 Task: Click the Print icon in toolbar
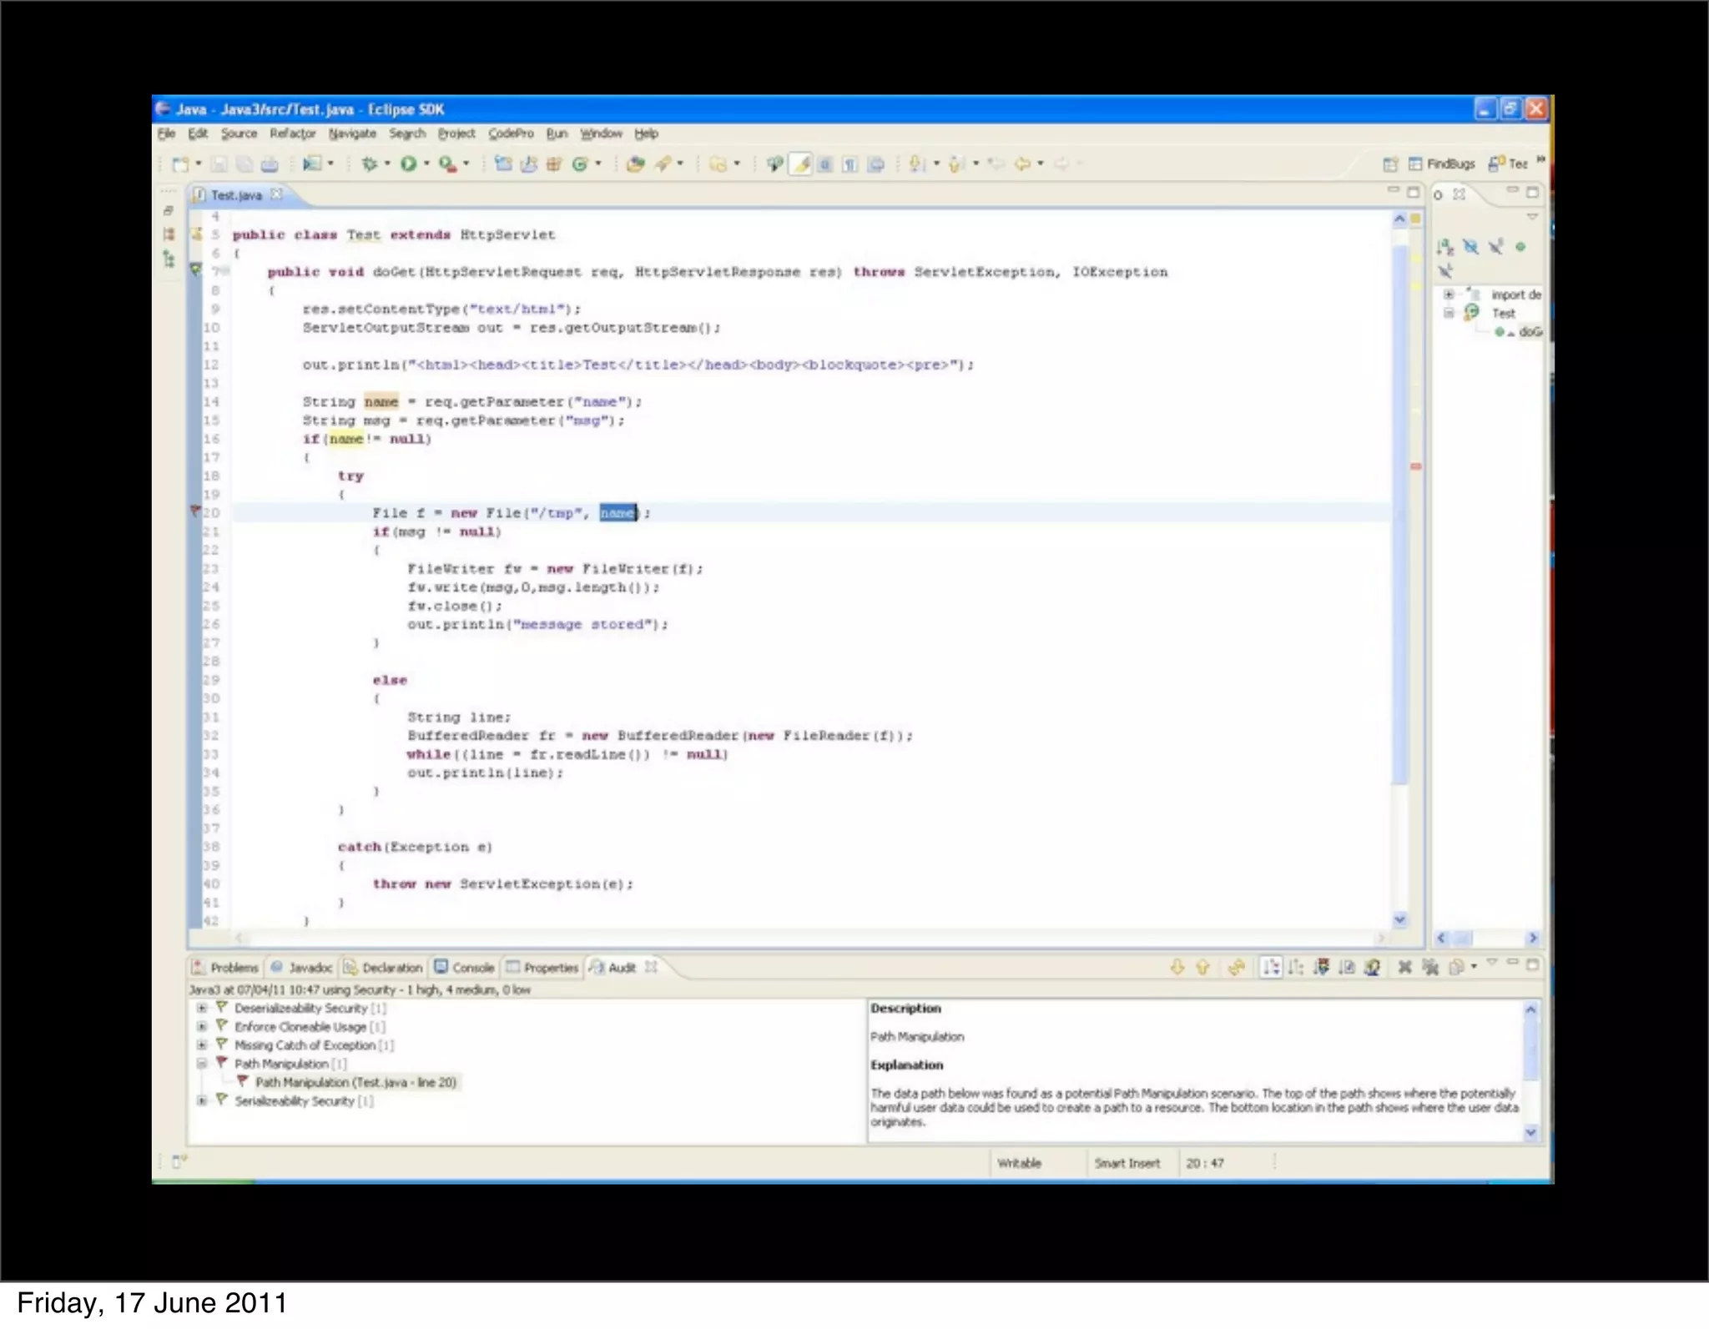point(270,164)
